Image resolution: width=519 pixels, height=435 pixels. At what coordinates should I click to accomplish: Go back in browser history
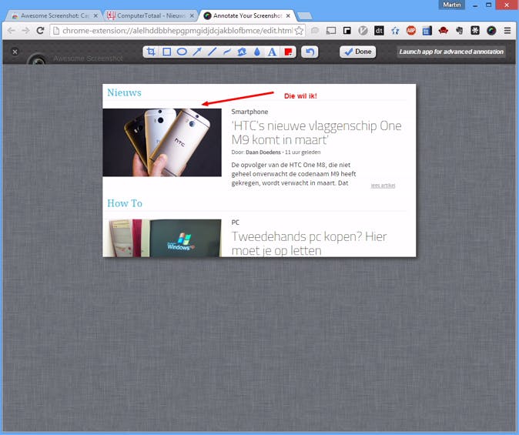tap(12, 31)
